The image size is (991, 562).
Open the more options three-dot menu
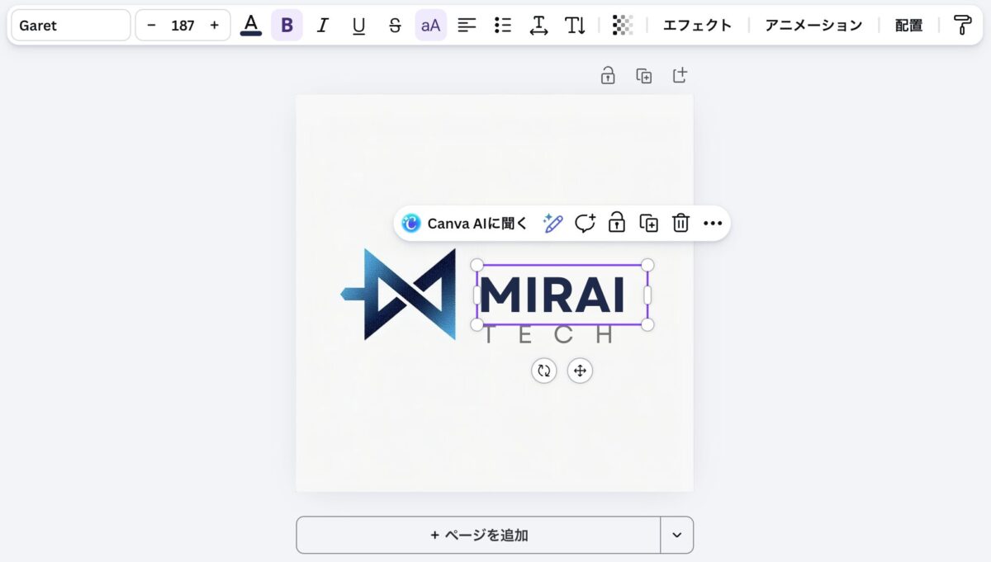pos(713,224)
